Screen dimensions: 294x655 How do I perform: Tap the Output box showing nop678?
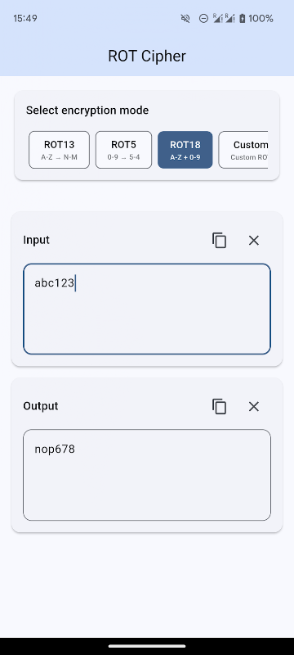pyautogui.click(x=147, y=475)
